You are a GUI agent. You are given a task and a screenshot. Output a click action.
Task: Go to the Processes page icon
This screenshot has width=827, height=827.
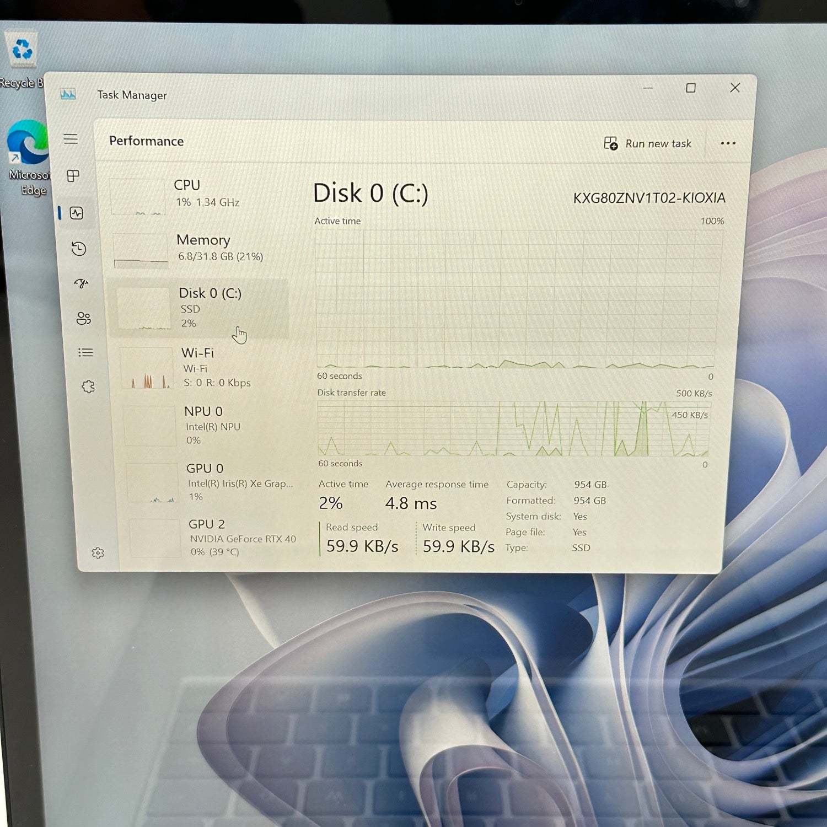click(73, 176)
